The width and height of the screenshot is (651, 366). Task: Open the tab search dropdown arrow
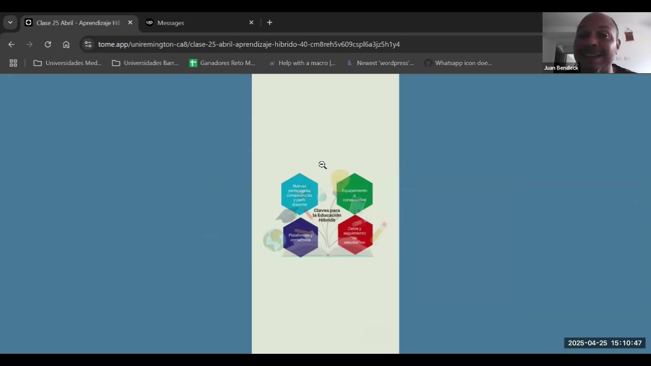(x=10, y=22)
